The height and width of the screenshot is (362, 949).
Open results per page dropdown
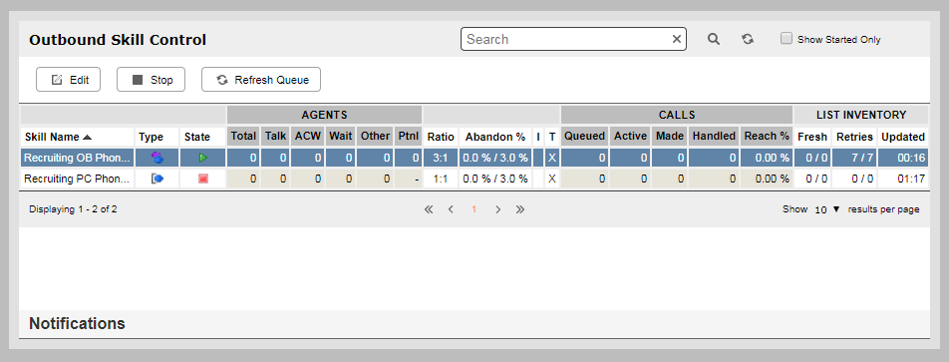click(827, 209)
